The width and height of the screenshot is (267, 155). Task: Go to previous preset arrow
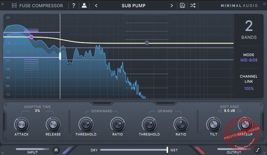pos(96,6)
